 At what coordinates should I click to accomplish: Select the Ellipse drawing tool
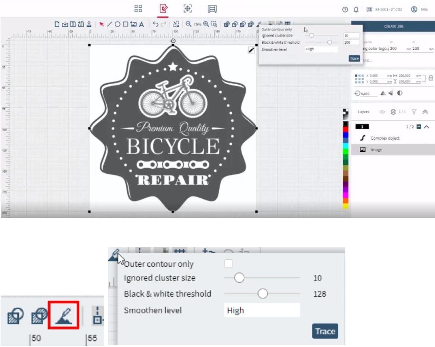point(117,24)
